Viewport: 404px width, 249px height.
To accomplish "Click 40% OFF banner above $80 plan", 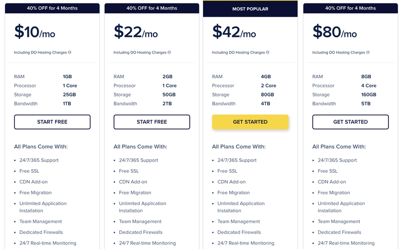I will pos(350,8).
